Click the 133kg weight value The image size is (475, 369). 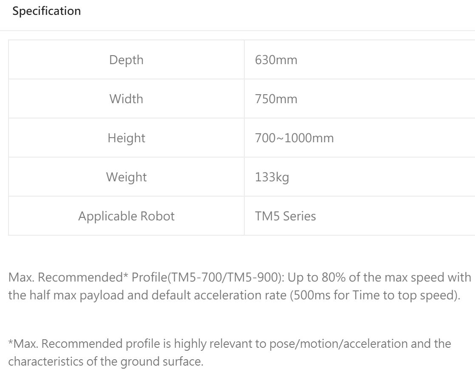[272, 177]
